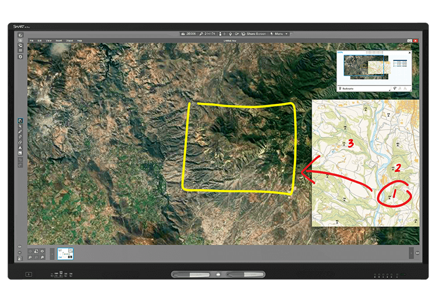Image resolution: width=436 pixels, height=302 pixels.
Task: Choose the Text tool with letter A
Action: point(20,148)
